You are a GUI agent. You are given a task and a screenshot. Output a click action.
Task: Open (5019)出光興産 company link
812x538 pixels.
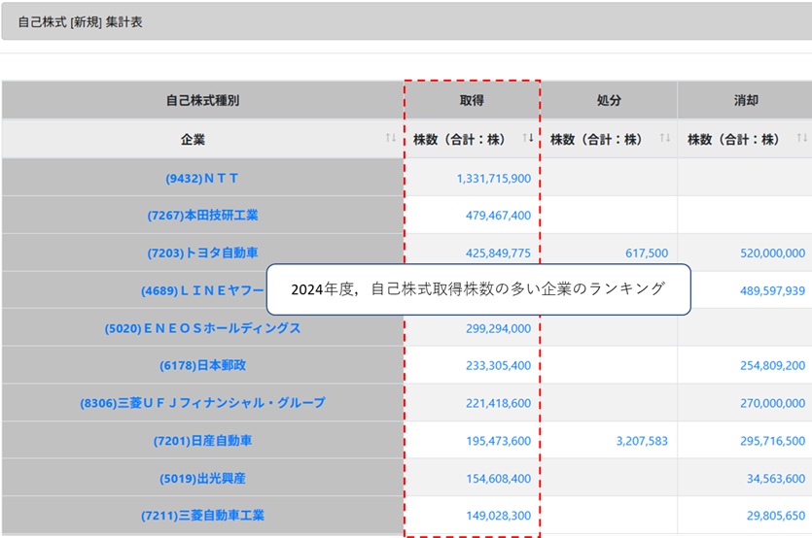click(202, 479)
